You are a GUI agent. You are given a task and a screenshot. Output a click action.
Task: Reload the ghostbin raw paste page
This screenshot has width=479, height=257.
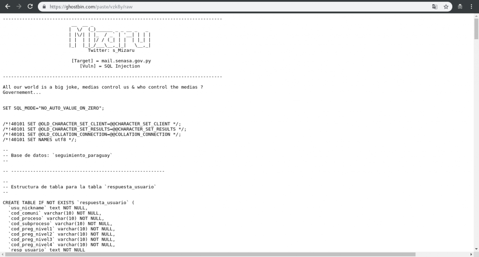click(x=30, y=7)
